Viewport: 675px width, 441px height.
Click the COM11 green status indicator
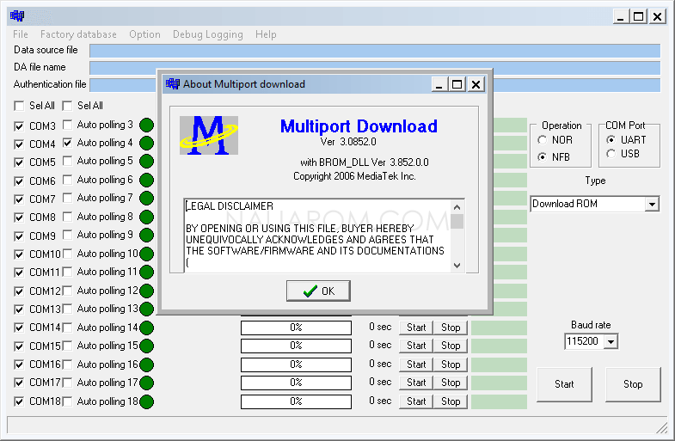[x=146, y=273]
